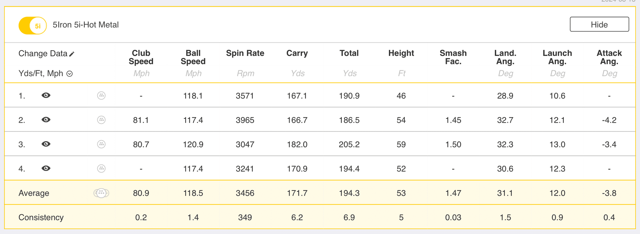Click the golf ball icon on shot 3
The image size is (640, 234).
[101, 144]
